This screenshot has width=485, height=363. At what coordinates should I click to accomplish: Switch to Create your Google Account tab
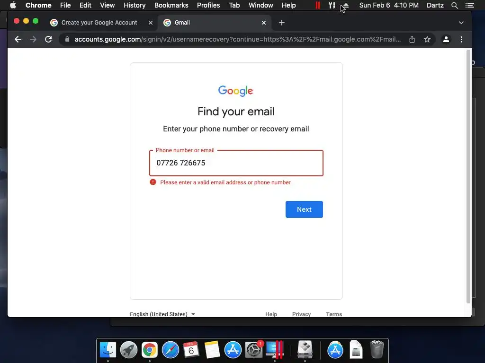point(99,23)
